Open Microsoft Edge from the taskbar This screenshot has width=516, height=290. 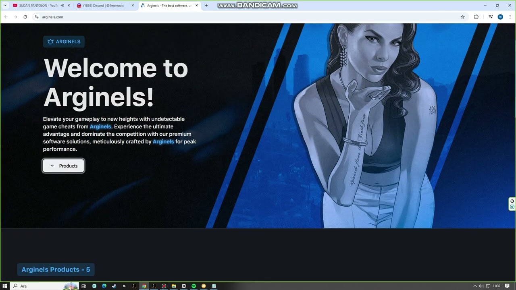point(104,286)
